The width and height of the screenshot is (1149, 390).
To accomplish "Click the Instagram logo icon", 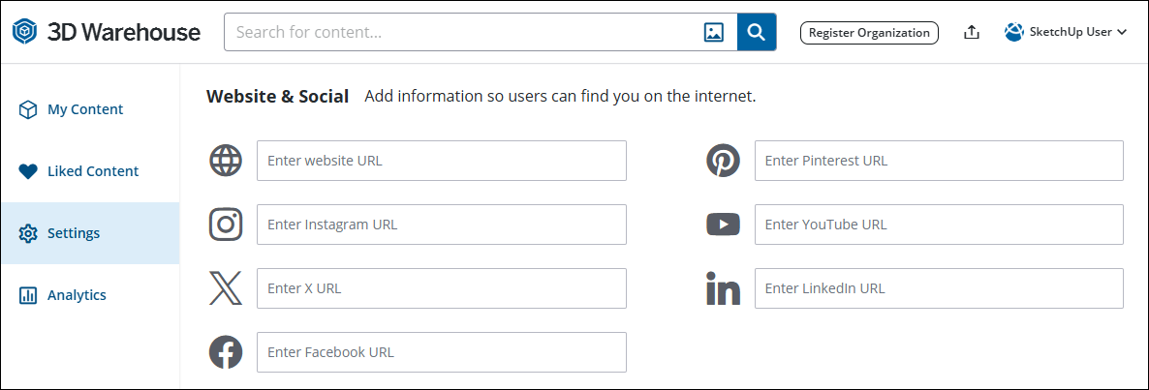I will point(226,225).
